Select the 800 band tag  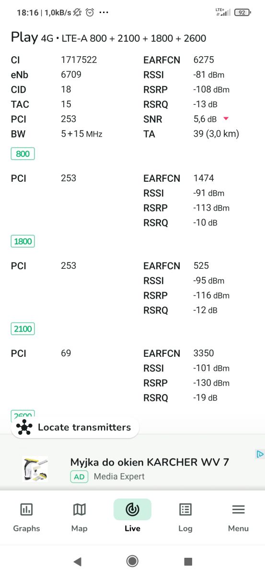pos(23,154)
